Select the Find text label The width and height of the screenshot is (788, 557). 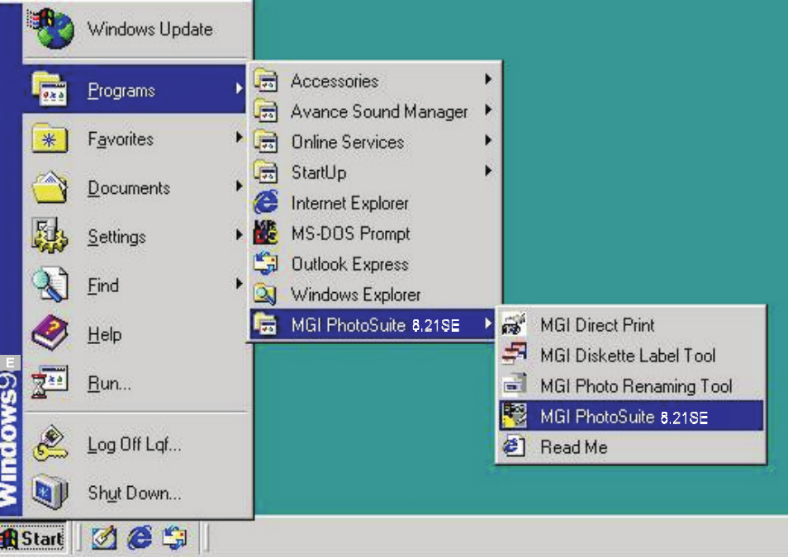[x=103, y=286]
